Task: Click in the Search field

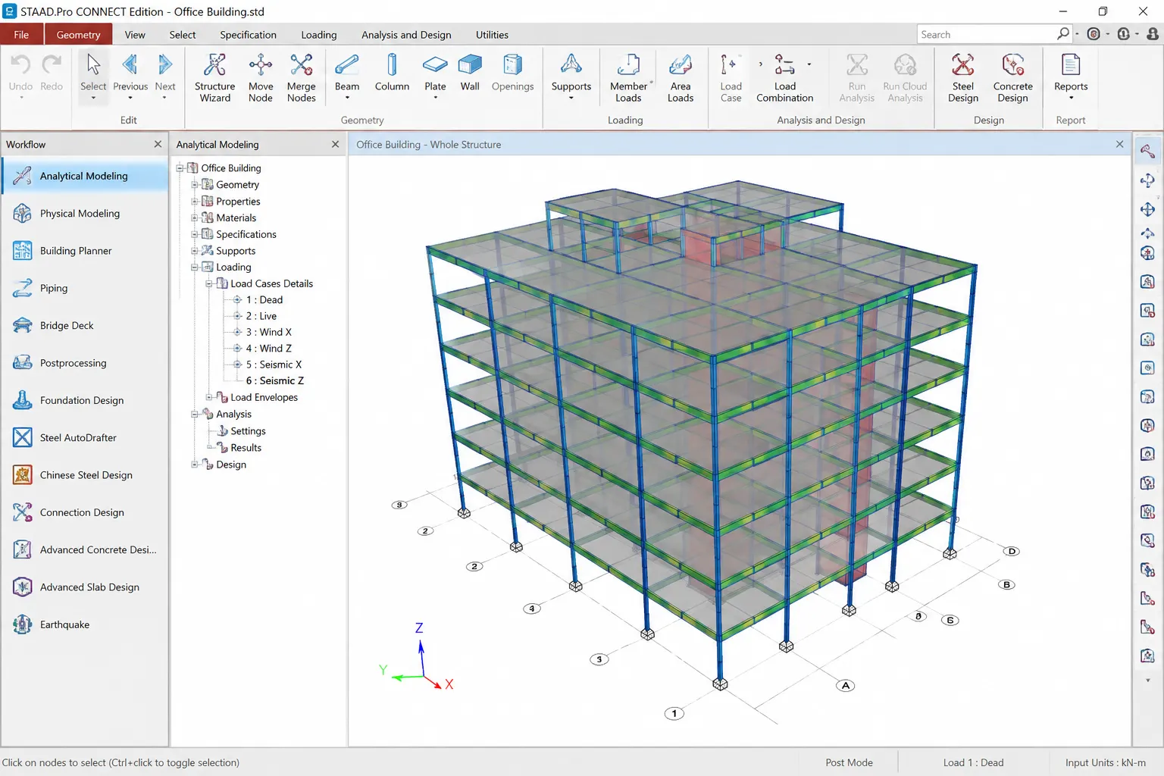Action: coord(986,34)
